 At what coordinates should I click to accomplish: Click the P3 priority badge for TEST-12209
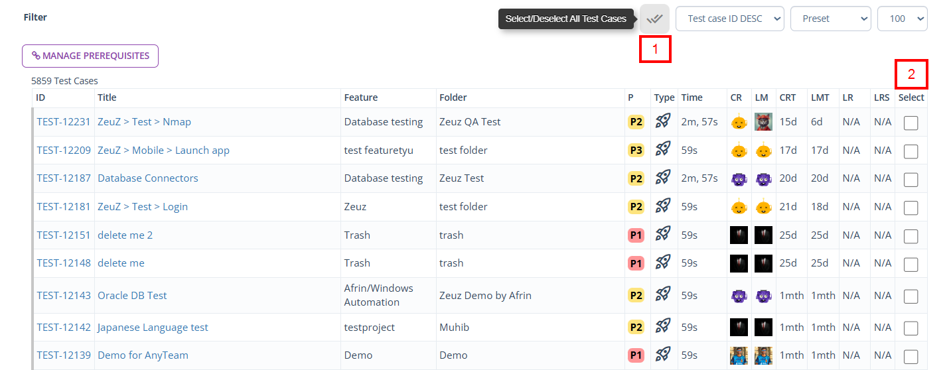pyautogui.click(x=636, y=151)
